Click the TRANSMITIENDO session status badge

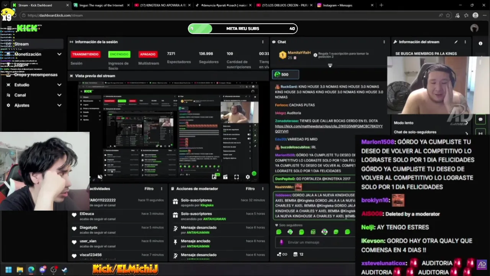pyautogui.click(x=85, y=54)
